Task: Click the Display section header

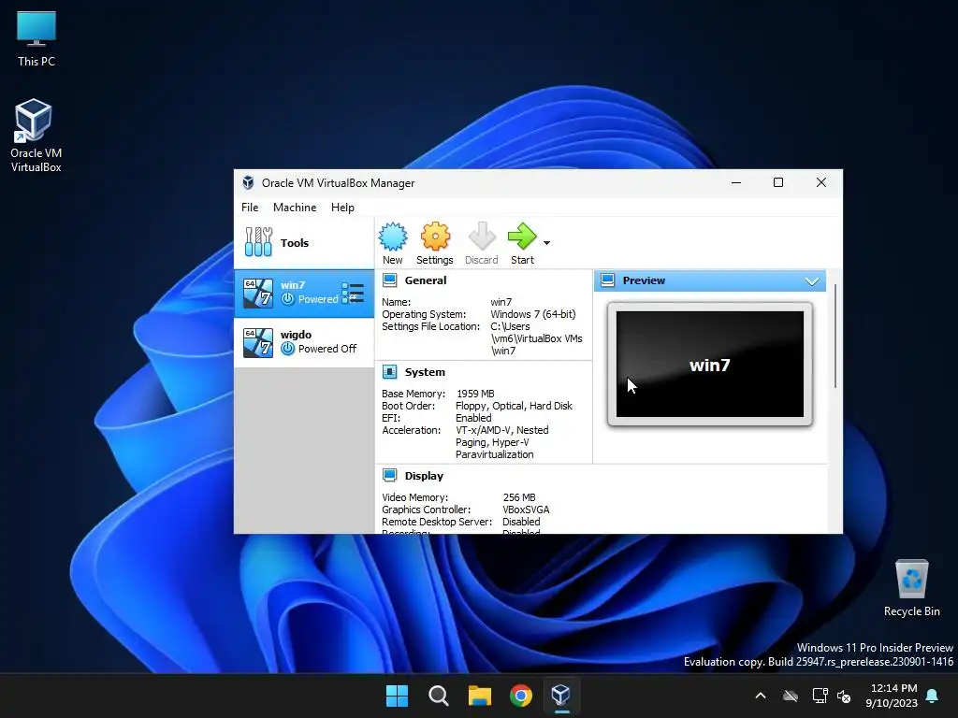Action: click(x=424, y=476)
